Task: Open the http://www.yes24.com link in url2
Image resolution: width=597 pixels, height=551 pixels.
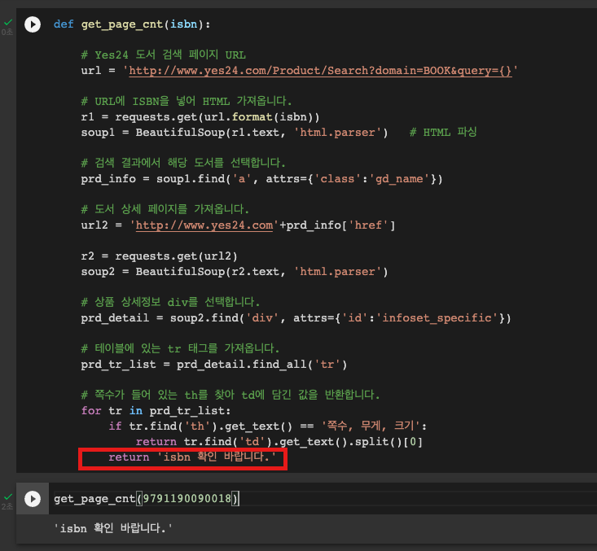Action: pyautogui.click(x=204, y=225)
